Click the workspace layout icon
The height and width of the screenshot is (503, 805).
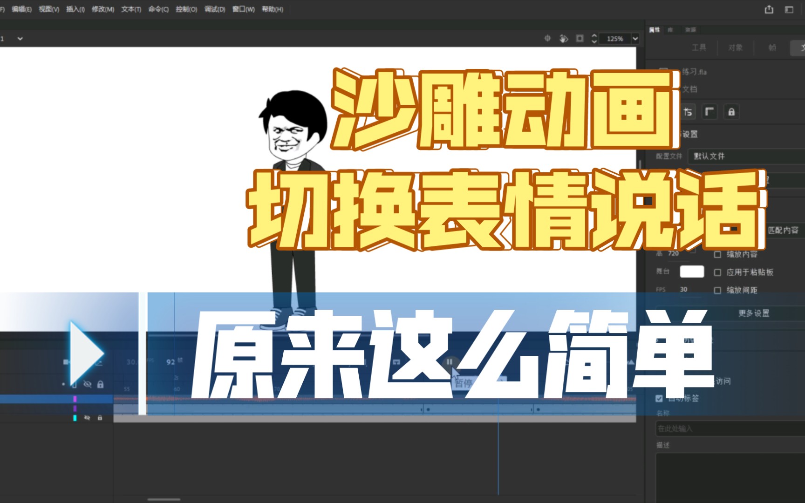789,9
